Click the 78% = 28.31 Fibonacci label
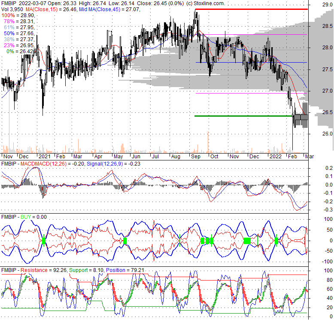Viewport: 334px width, 320px height. (19, 21)
